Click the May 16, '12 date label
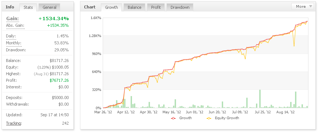Screen dimensions: 318x132 (172, 112)
